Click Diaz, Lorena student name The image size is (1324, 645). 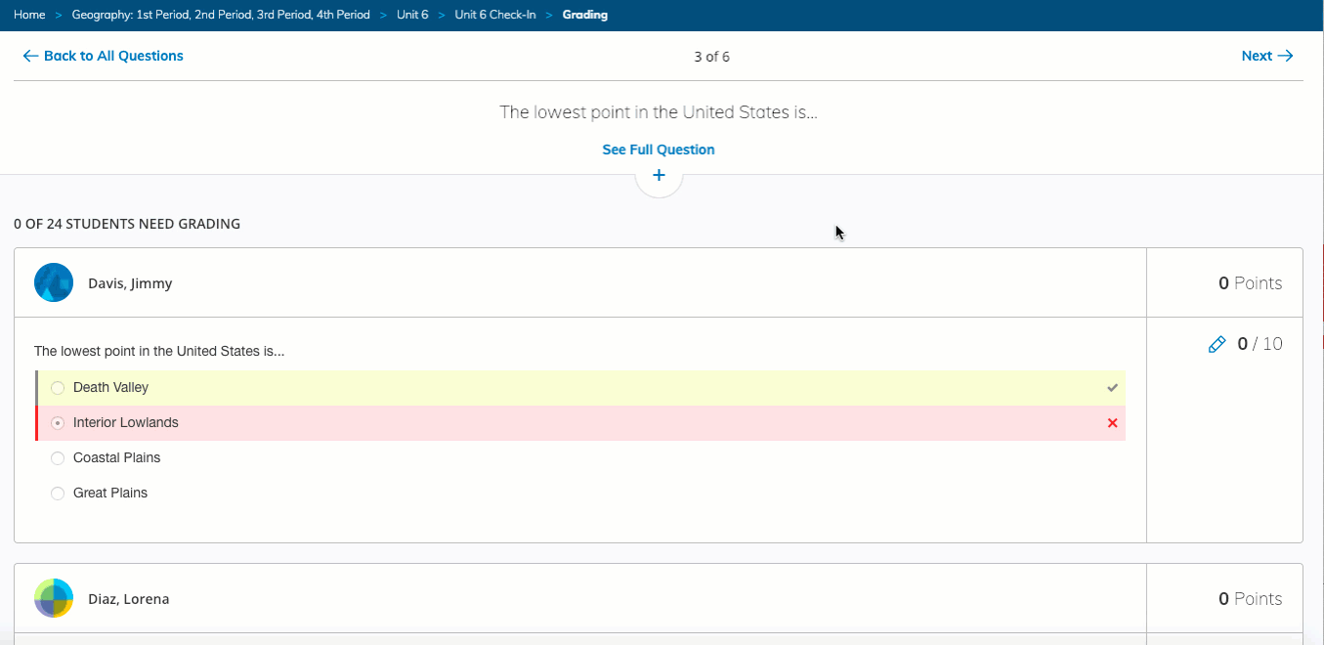[128, 599]
